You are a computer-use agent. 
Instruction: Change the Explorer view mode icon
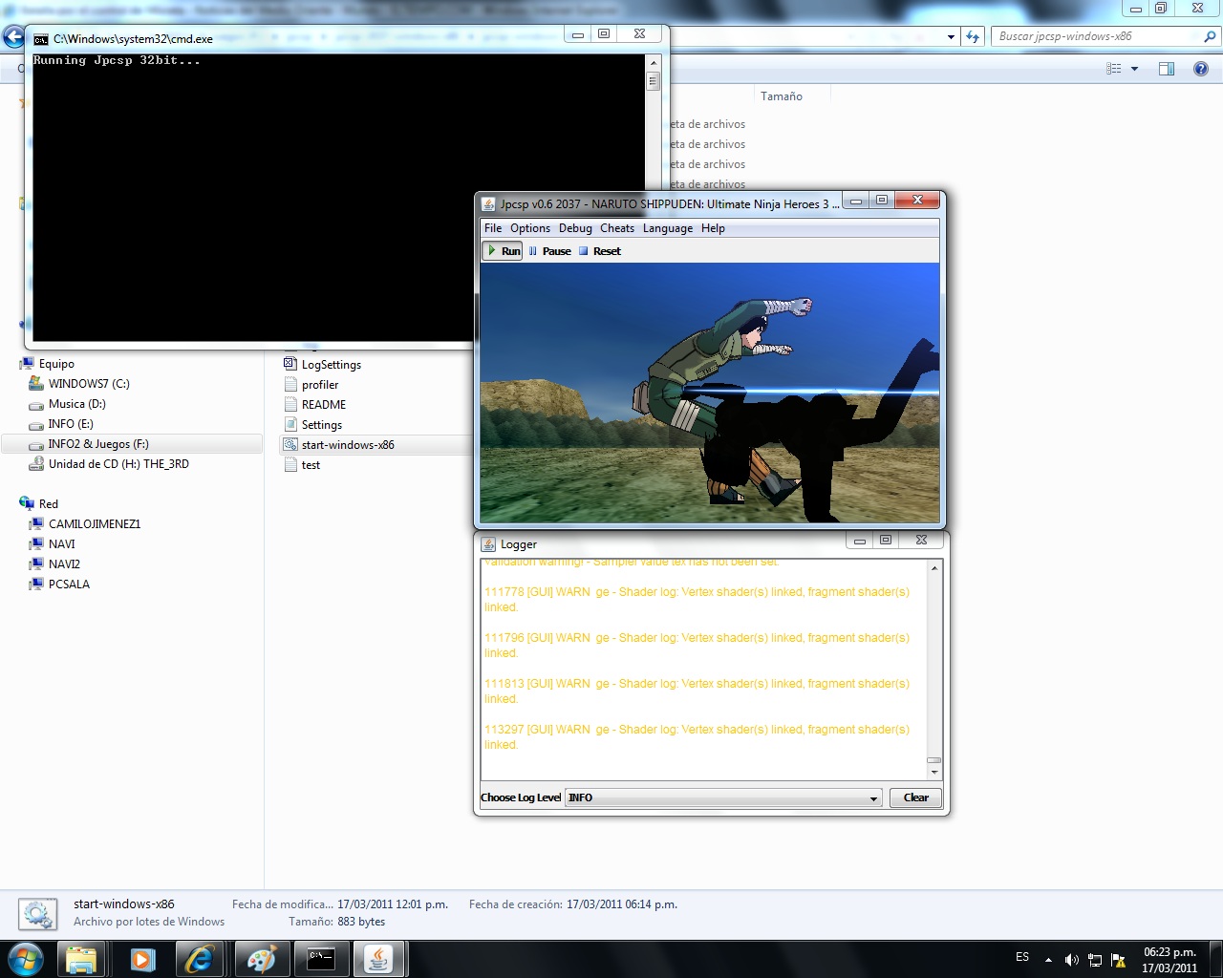tap(1113, 69)
